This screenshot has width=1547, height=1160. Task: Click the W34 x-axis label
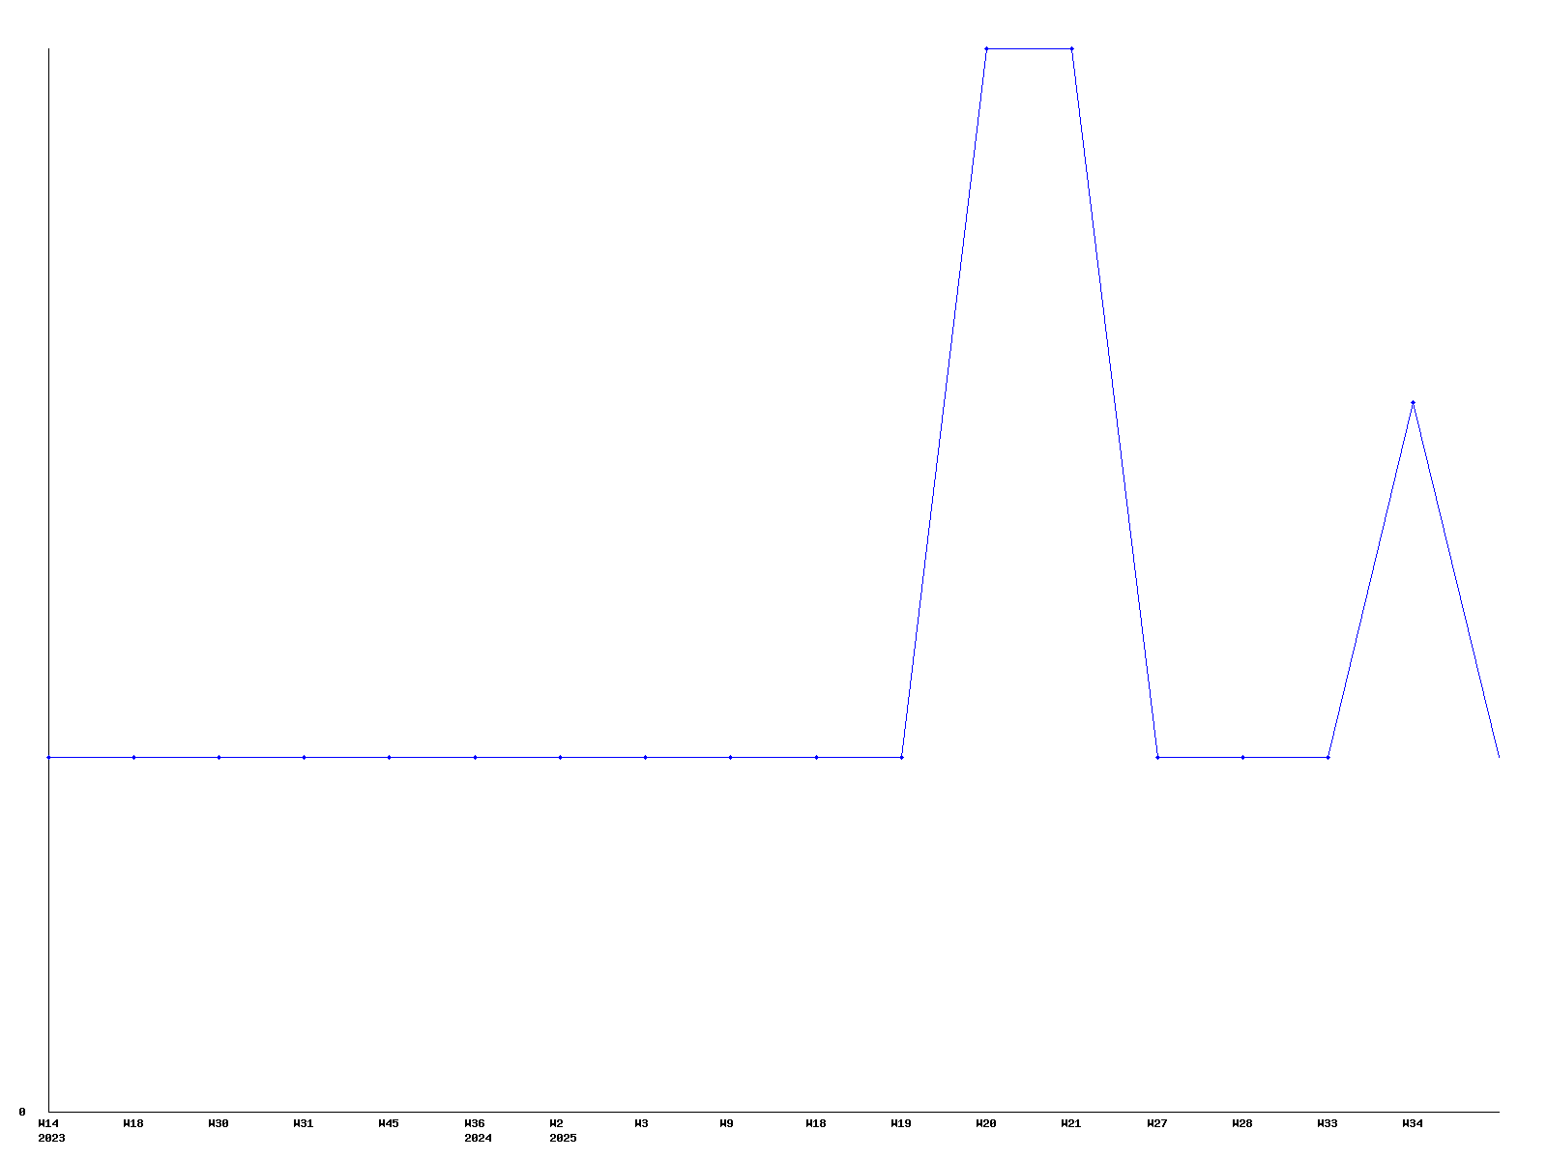click(x=1413, y=1123)
